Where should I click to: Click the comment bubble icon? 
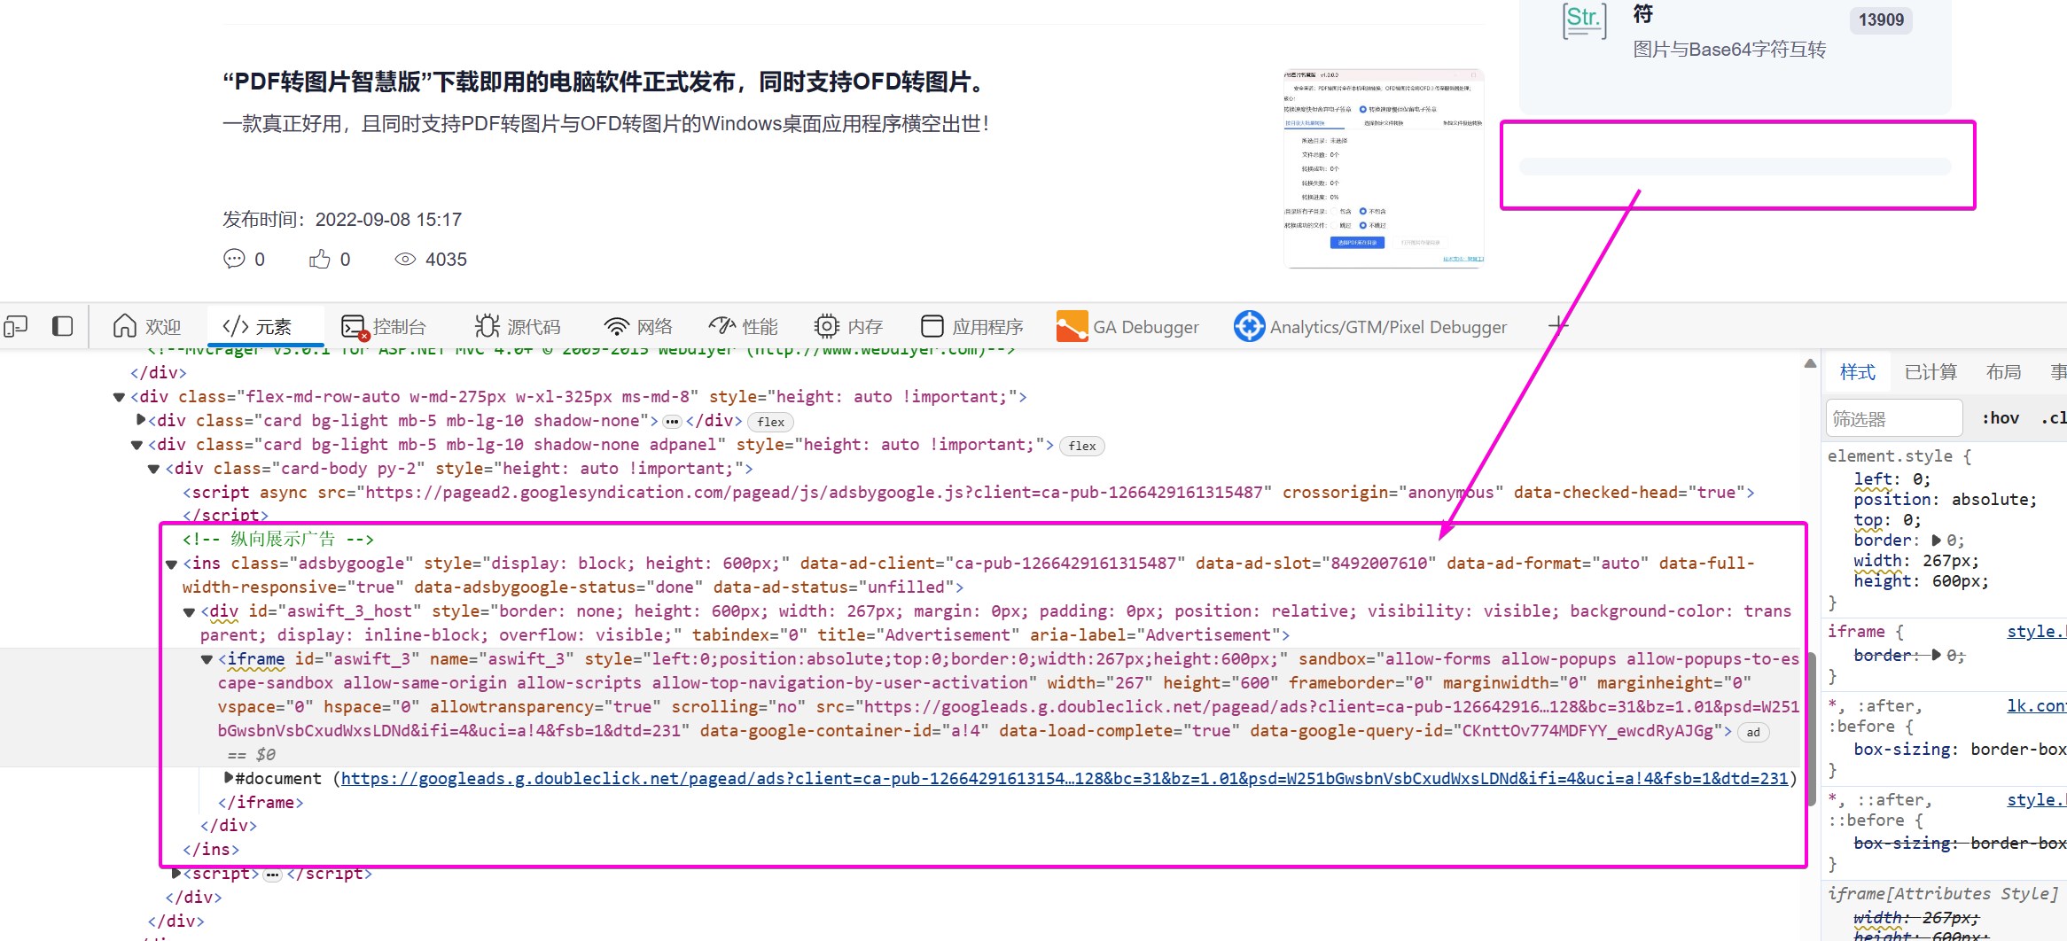click(x=234, y=259)
